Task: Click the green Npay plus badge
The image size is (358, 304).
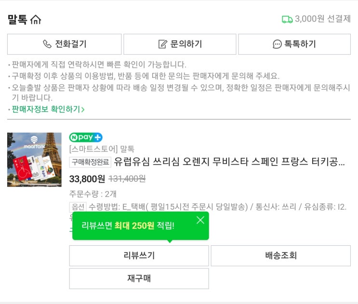Action: click(x=86, y=138)
